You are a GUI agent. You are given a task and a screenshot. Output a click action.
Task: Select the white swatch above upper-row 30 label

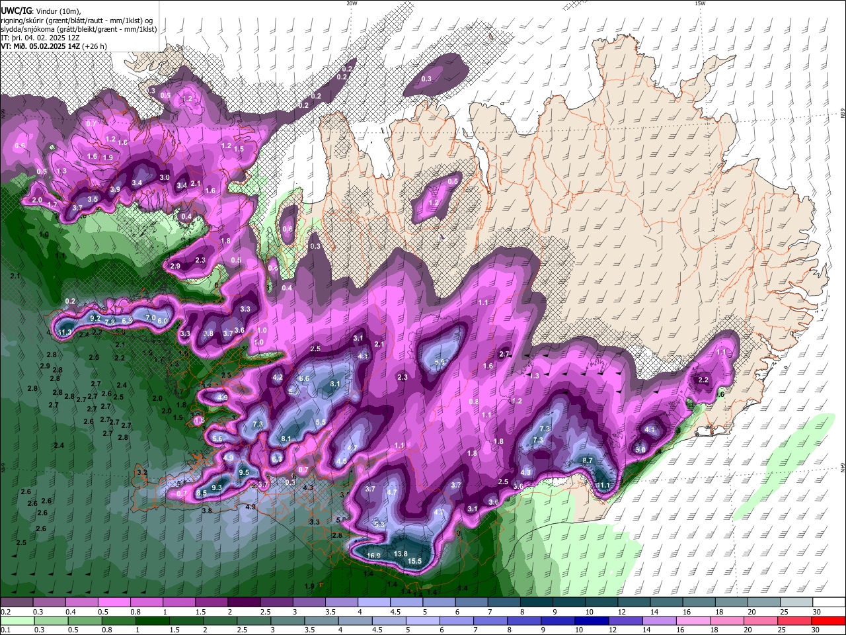point(829,603)
